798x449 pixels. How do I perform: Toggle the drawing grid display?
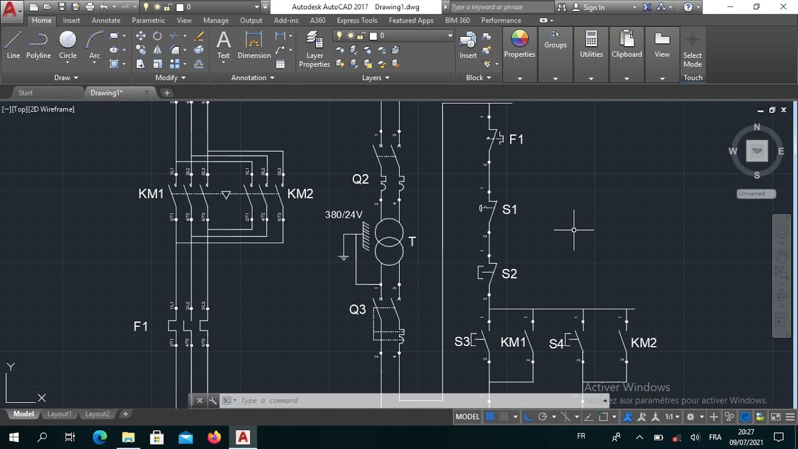[491, 417]
